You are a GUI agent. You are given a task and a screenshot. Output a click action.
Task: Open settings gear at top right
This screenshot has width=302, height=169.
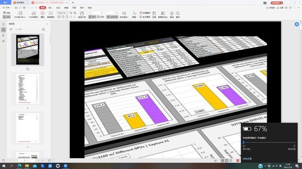tap(286, 8)
